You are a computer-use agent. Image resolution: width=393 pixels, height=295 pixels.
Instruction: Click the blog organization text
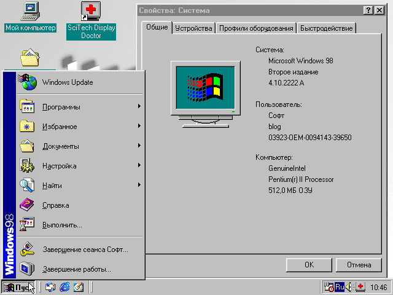[274, 127]
